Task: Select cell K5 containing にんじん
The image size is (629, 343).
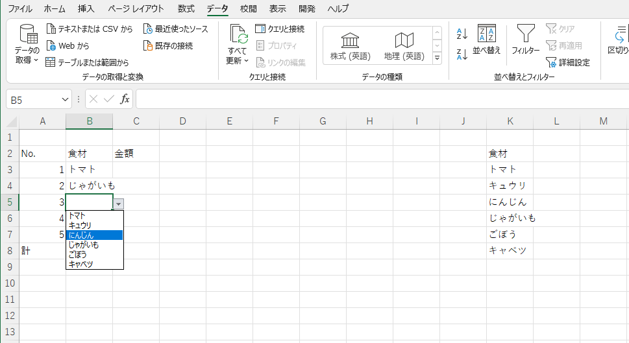Action: coord(510,202)
